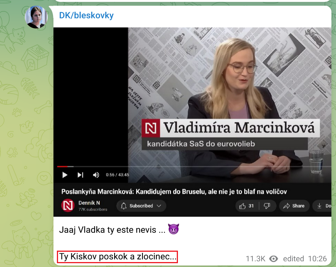Click the thumbs up like icon
Image resolution: width=336 pixels, height=267 pixels.
[x=242, y=206]
